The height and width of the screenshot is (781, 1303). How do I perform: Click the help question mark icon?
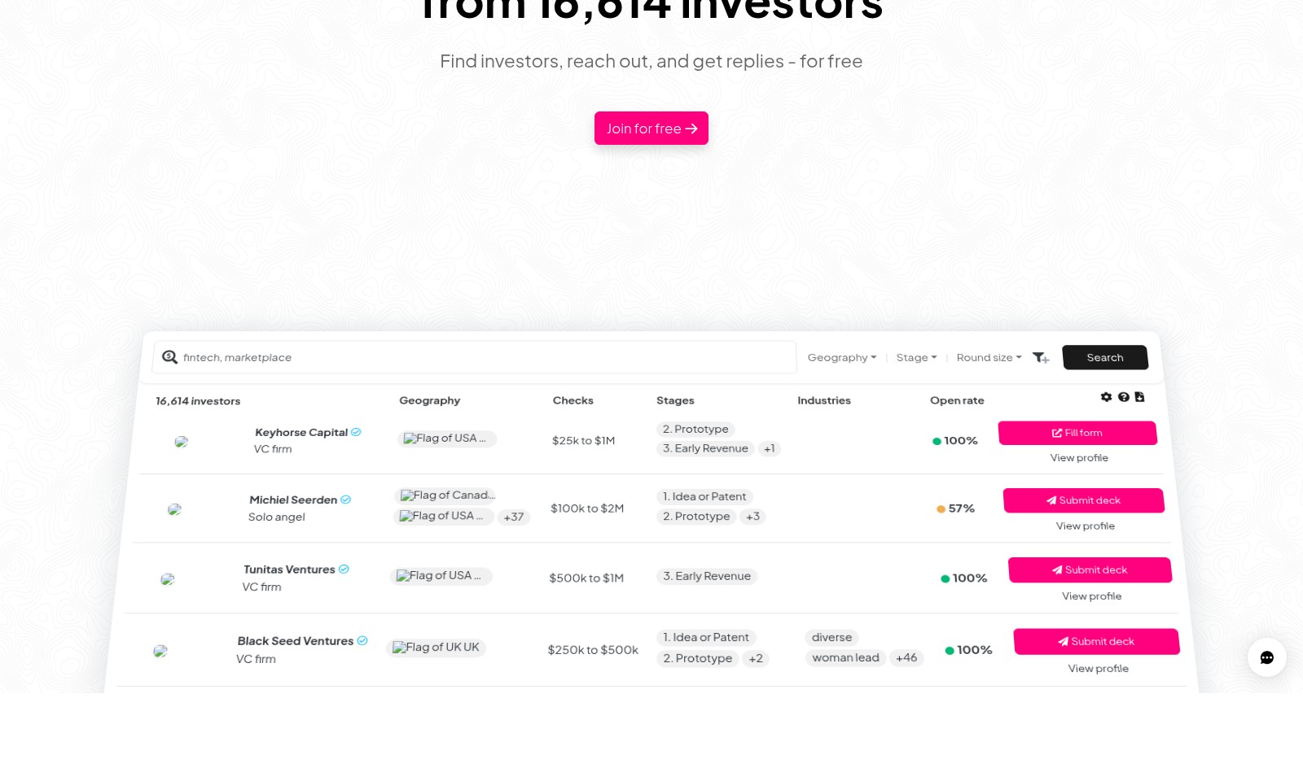point(1124,397)
